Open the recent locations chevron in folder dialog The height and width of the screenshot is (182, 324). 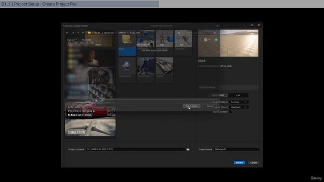coord(78,33)
